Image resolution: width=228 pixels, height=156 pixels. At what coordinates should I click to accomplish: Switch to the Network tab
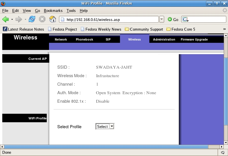pos(61,39)
